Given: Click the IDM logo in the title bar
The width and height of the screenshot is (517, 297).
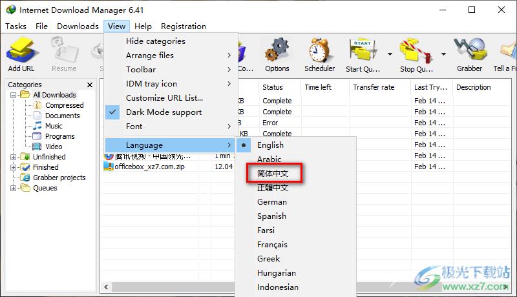Looking at the screenshot, I should (x=11, y=10).
